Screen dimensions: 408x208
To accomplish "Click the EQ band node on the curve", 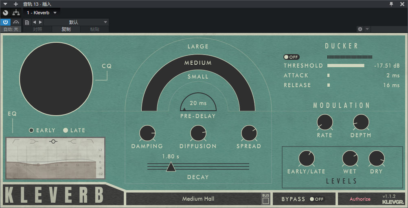I will click(38, 164).
